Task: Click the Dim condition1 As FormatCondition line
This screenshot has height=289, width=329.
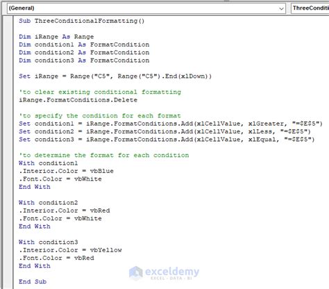Action: coord(84,44)
